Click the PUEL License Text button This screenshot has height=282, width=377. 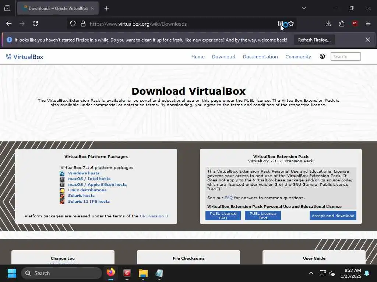[x=263, y=216]
